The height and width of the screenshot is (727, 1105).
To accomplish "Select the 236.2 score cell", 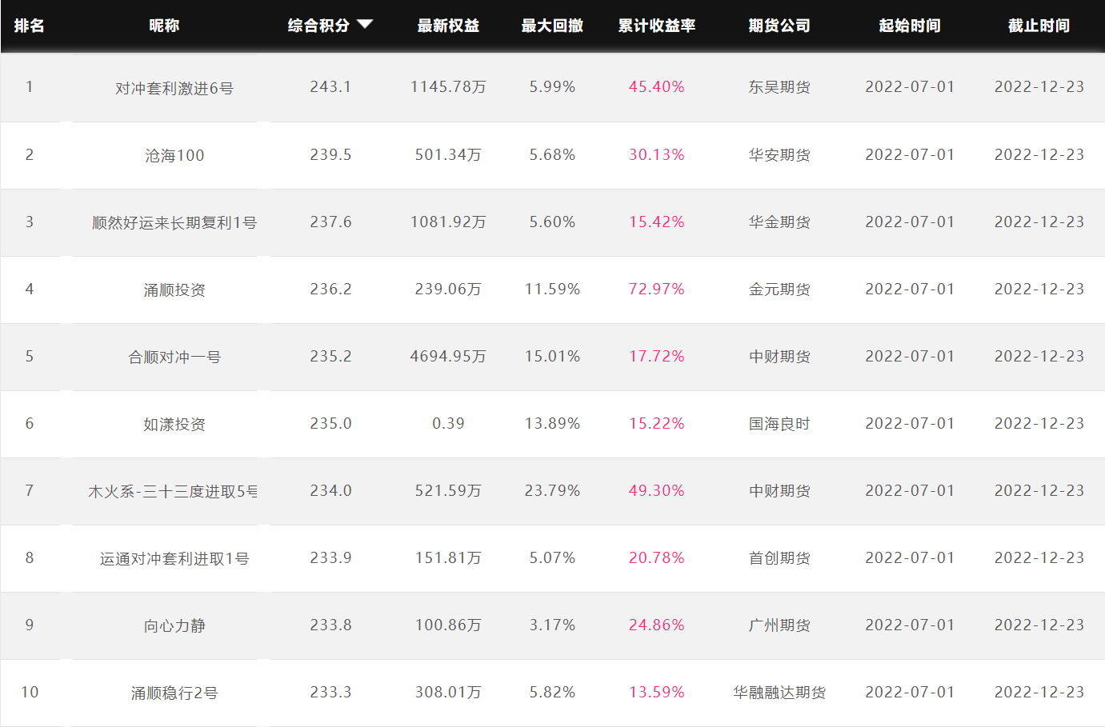I will click(330, 289).
